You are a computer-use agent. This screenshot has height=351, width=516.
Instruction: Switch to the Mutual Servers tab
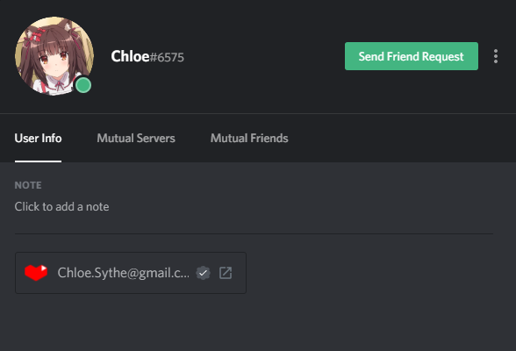136,138
